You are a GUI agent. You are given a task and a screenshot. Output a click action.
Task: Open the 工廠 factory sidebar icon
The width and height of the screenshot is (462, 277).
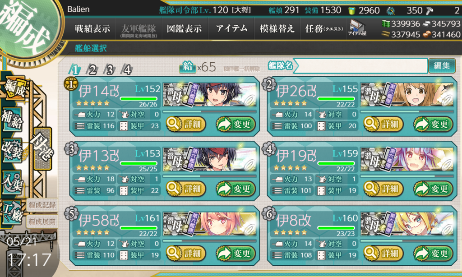point(12,213)
